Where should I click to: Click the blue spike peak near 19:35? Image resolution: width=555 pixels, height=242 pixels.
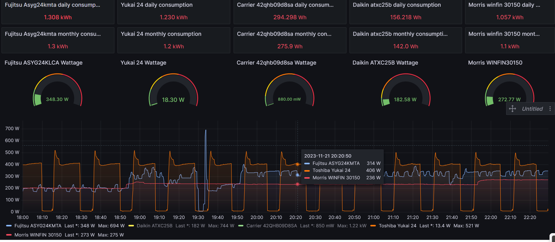tap(205, 130)
